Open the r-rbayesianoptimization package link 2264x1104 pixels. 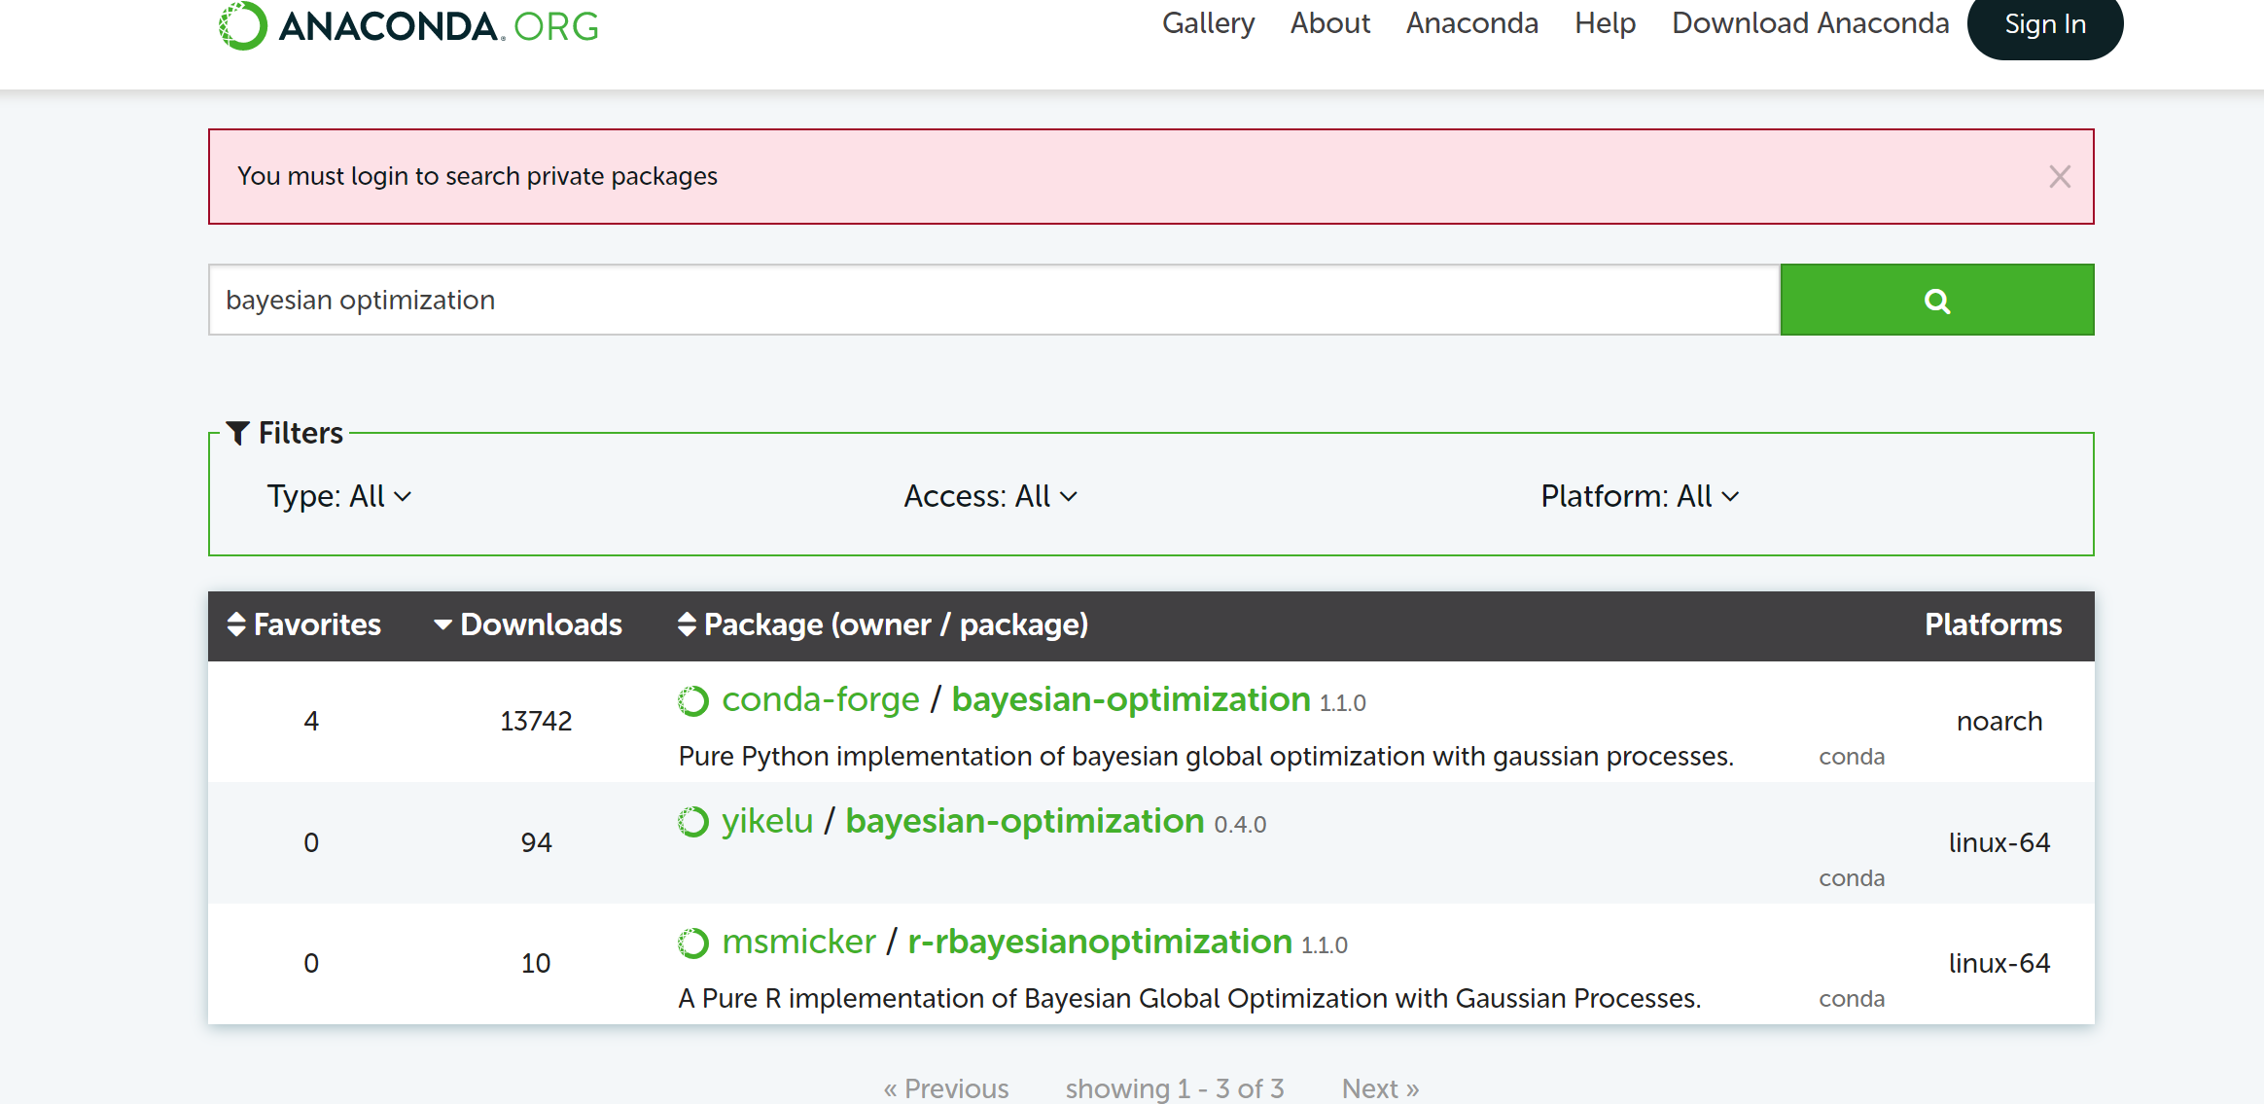point(1099,942)
